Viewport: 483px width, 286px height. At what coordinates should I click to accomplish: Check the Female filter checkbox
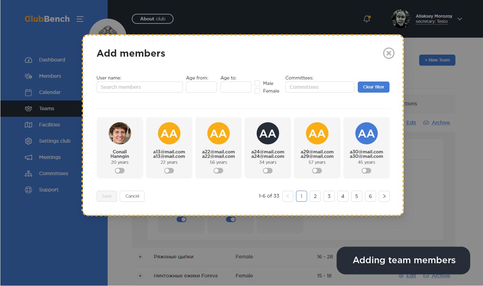[257, 91]
